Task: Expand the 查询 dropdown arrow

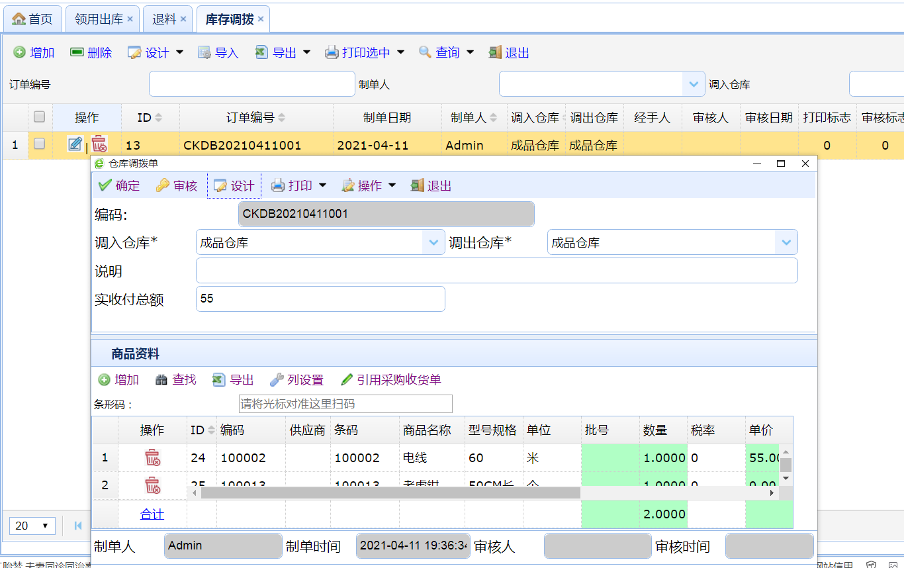Action: tap(471, 52)
